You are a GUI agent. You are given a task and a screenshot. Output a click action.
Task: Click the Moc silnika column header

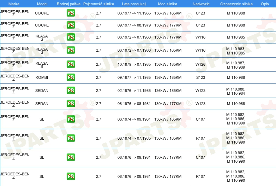pyautogui.click(x=168, y=4)
